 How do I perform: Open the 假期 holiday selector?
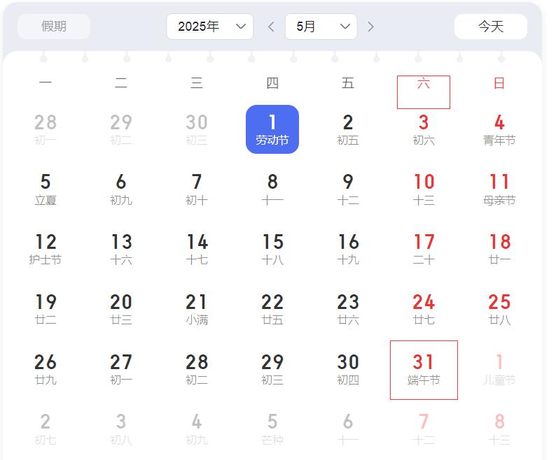point(54,27)
